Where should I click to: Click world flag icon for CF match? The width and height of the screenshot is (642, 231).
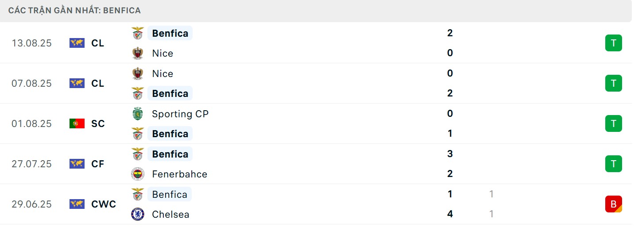[77, 164]
